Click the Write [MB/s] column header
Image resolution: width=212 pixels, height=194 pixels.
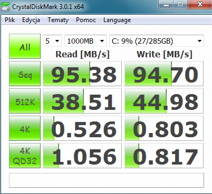point(165,54)
